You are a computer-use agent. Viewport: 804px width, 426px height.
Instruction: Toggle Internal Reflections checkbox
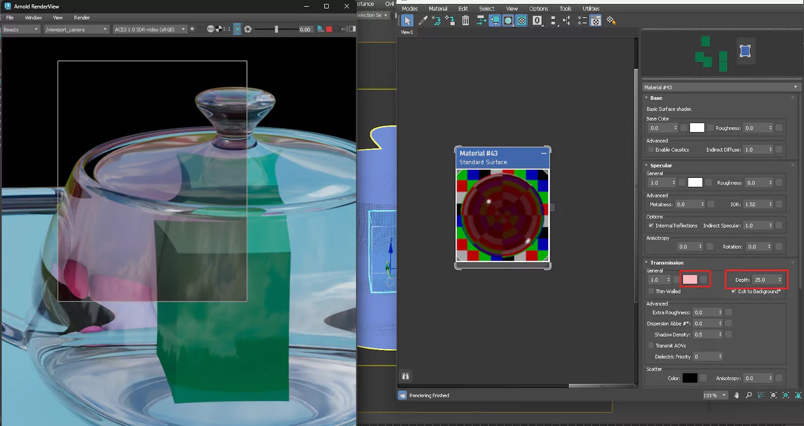coord(651,226)
